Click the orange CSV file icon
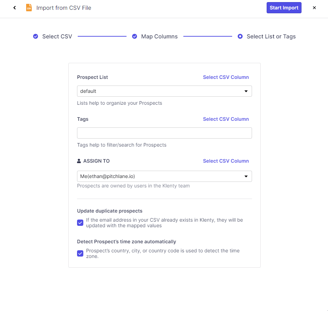 (29, 8)
